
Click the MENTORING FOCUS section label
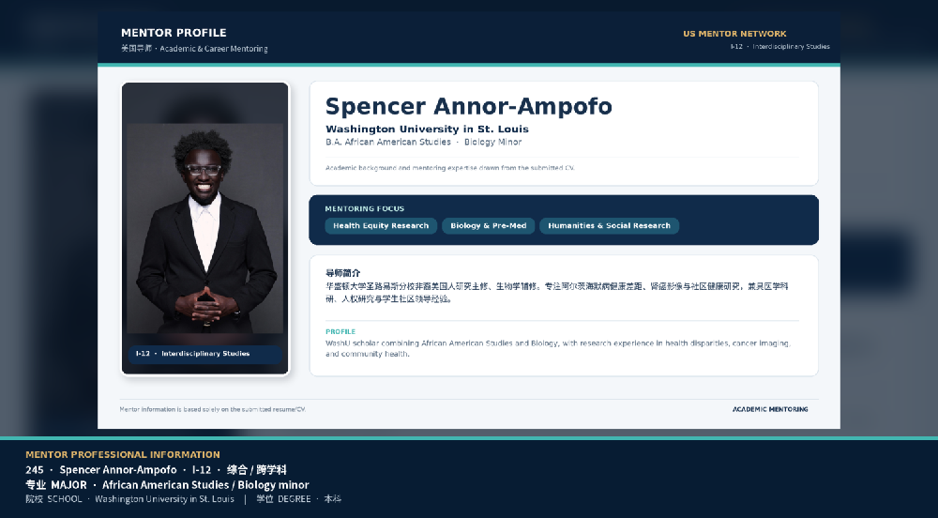[364, 208]
